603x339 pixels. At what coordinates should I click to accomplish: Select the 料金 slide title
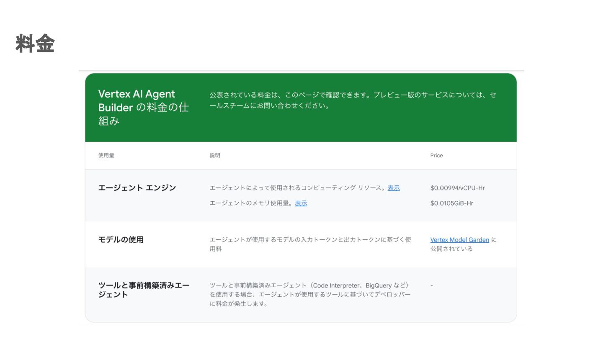[x=35, y=44]
